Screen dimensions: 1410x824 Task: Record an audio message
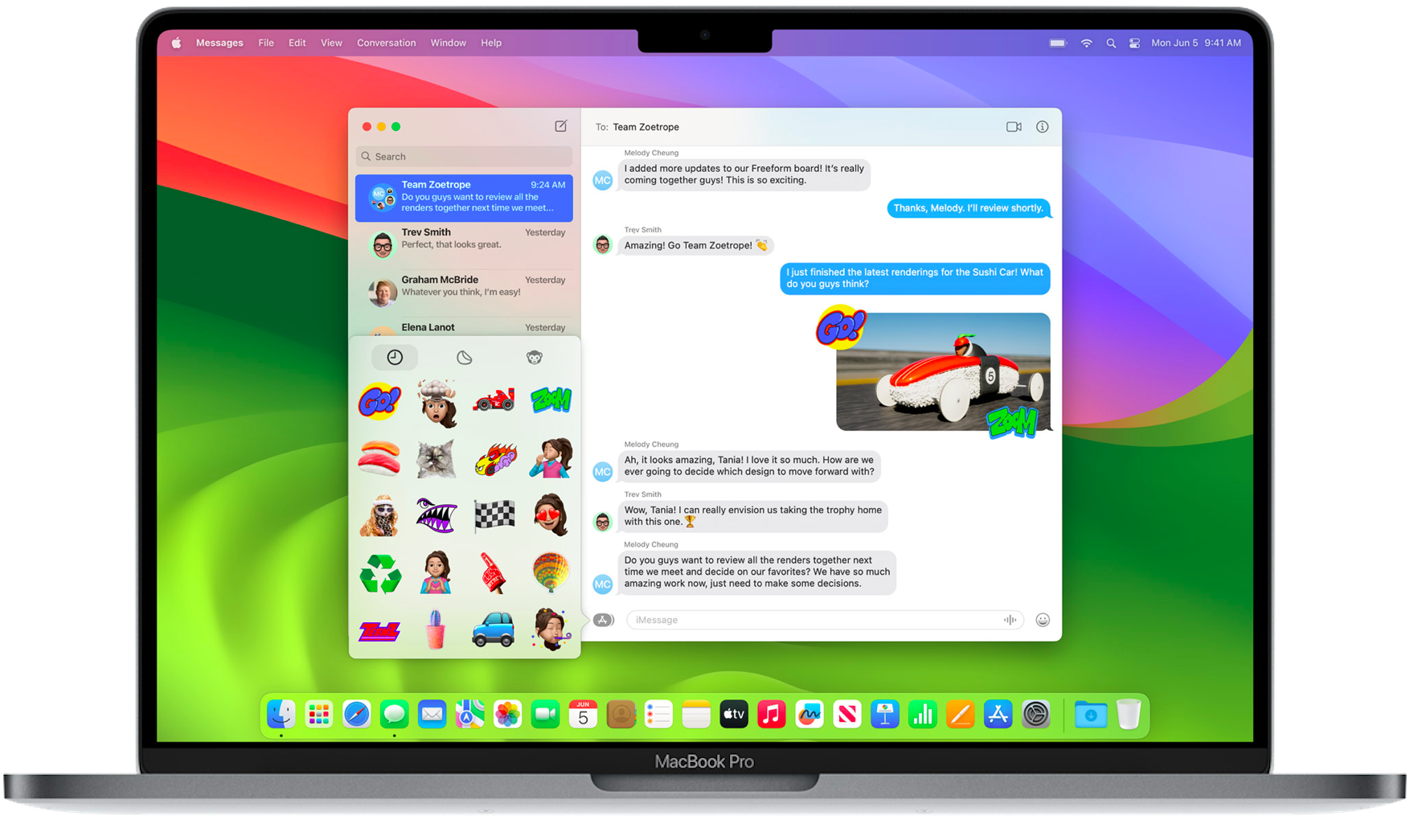(x=1010, y=620)
